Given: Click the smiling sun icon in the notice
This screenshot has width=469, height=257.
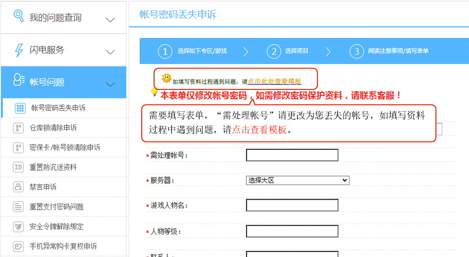Looking at the screenshot, I should click(166, 78).
